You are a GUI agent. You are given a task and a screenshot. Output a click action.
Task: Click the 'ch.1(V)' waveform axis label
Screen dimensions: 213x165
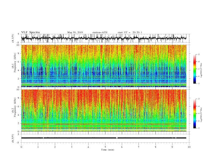13,38
